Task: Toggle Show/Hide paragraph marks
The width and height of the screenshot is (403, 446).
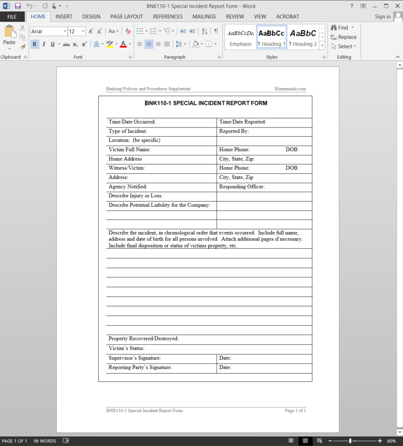Action: coord(216,31)
